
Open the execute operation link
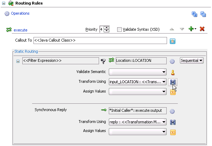click(21, 30)
